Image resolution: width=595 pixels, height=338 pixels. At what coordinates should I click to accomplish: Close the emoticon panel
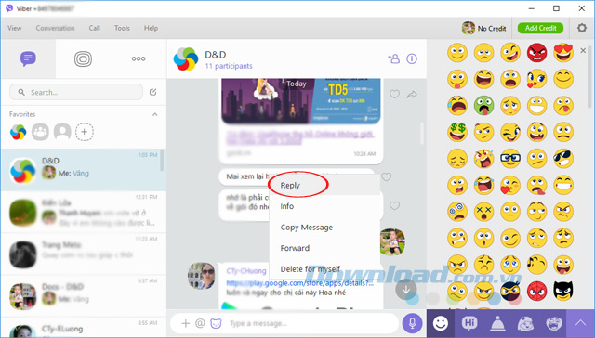[x=583, y=50]
